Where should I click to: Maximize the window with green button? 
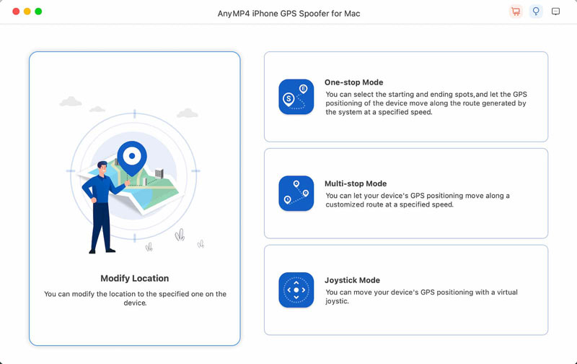click(x=38, y=12)
